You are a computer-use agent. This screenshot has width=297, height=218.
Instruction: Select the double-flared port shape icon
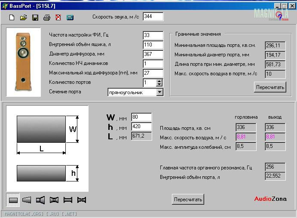tap(54, 200)
